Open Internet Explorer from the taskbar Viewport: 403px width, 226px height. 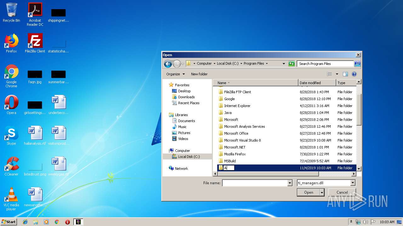coord(25,222)
